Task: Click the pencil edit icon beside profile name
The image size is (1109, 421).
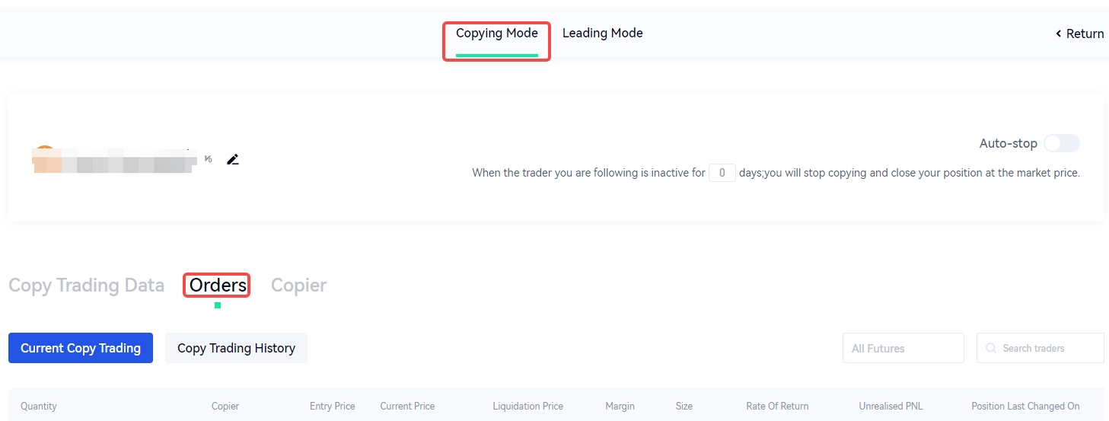Action: (233, 159)
